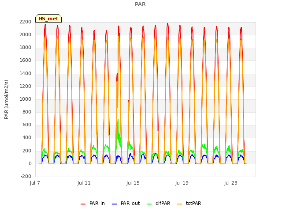Click the blue PAR_out legend swatch
Viewport: 282px width, 212px height.
(115, 204)
